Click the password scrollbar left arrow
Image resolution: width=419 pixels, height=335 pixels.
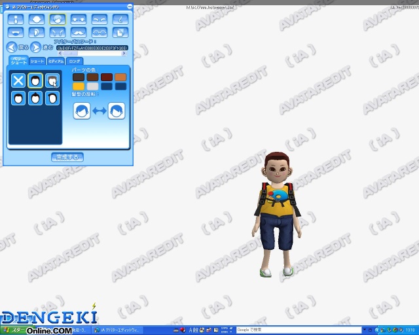point(60,53)
